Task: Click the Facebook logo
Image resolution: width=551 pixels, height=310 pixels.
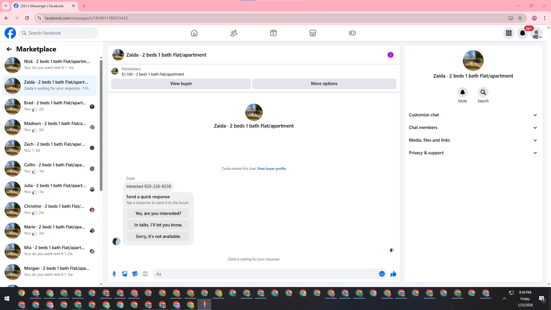Action: pos(10,33)
